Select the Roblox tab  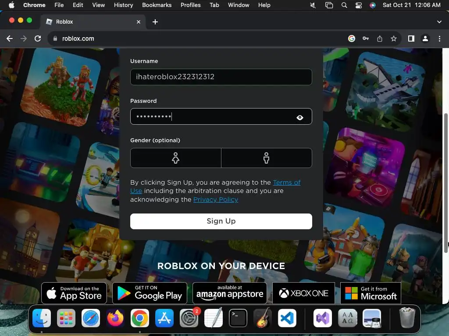click(93, 22)
